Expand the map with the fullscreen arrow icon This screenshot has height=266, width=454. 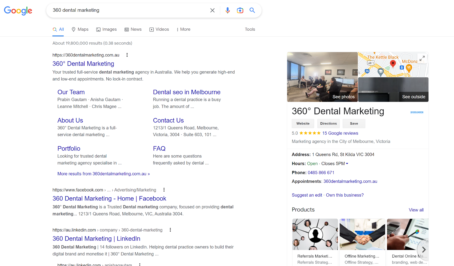(x=422, y=58)
